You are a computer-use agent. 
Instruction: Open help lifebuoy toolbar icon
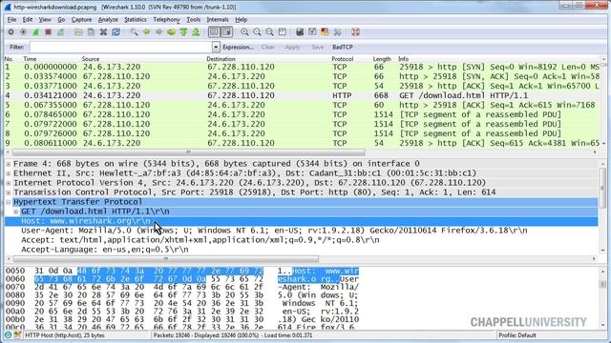pos(355,32)
